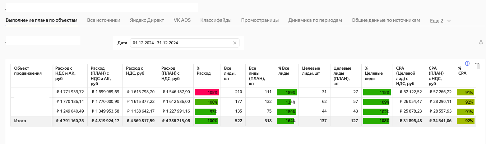The height and width of the screenshot is (144, 486).
Task: Open the "Промостраницы" tab
Action: click(x=260, y=20)
